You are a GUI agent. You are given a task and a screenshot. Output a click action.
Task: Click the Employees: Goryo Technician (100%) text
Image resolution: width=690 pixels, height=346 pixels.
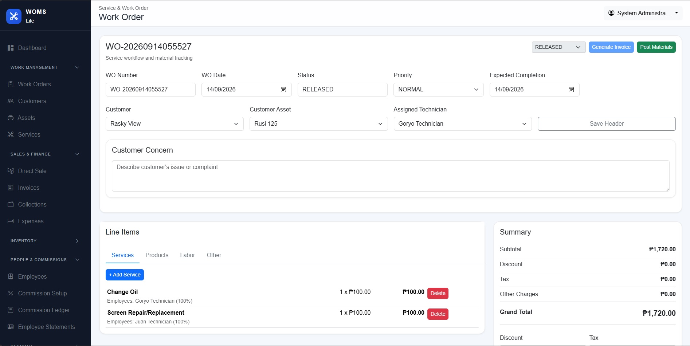coord(150,301)
